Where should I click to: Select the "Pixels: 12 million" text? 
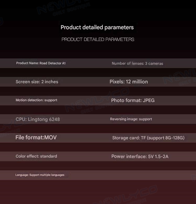tap(129, 82)
